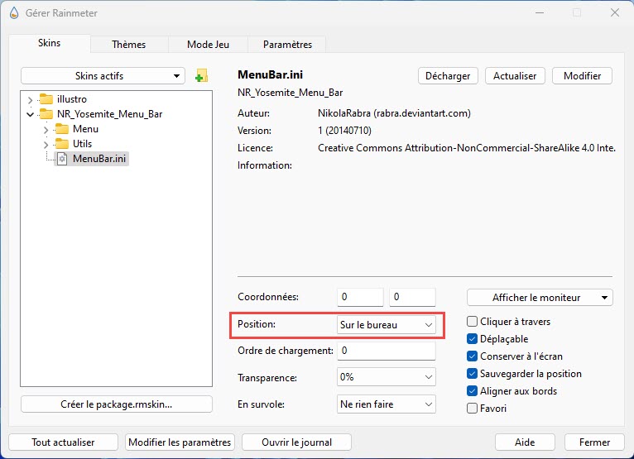Viewport: 634px width, 459px height.
Task: Toggle Aligner aux bords checkbox
Action: [x=472, y=391]
